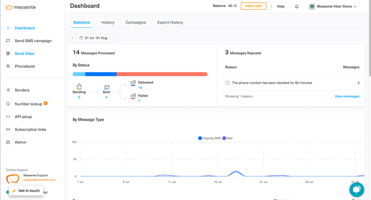Click the light blue status bar segment

(x=79, y=74)
